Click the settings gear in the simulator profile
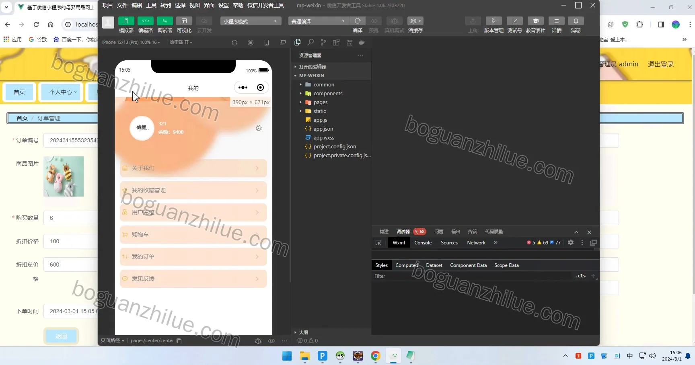695x365 pixels. tap(259, 128)
